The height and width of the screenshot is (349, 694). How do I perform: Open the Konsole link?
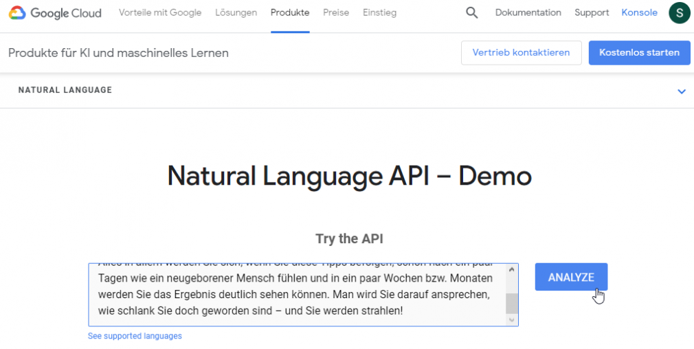pos(639,13)
